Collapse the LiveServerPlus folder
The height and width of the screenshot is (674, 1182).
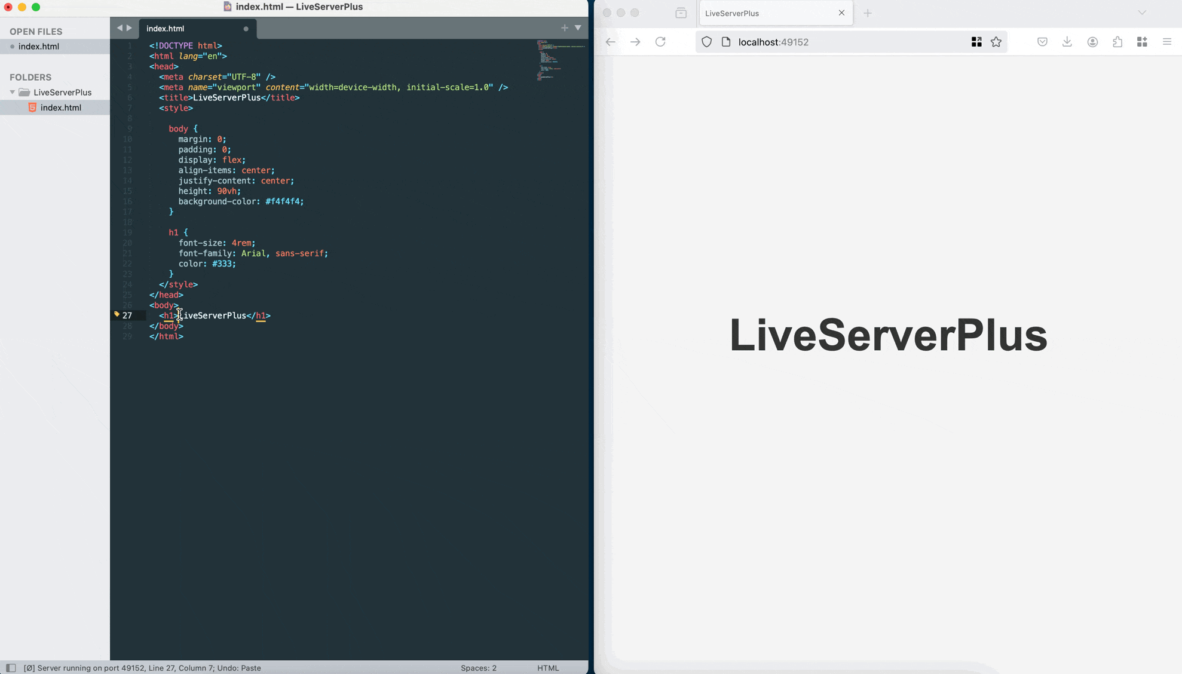pyautogui.click(x=13, y=93)
